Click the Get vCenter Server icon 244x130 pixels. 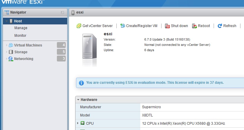click(x=79, y=26)
